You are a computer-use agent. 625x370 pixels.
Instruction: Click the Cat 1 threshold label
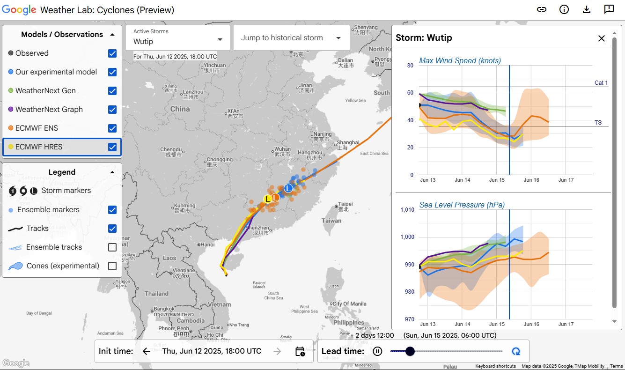pyautogui.click(x=601, y=83)
